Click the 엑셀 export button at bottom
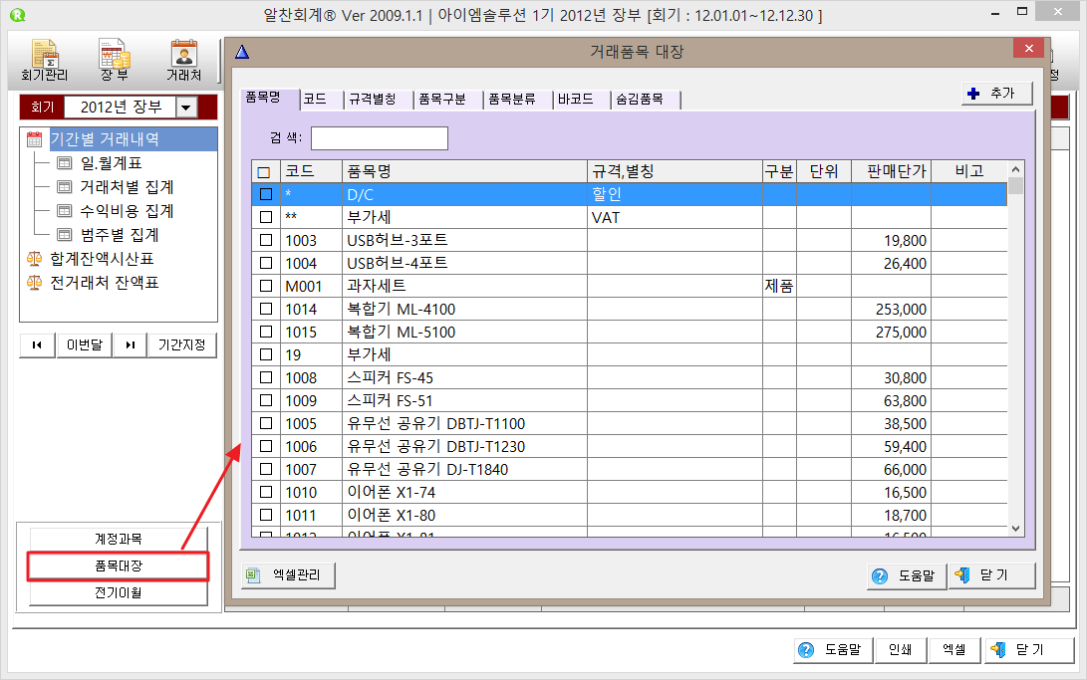This screenshot has height=680, width=1087. [953, 649]
